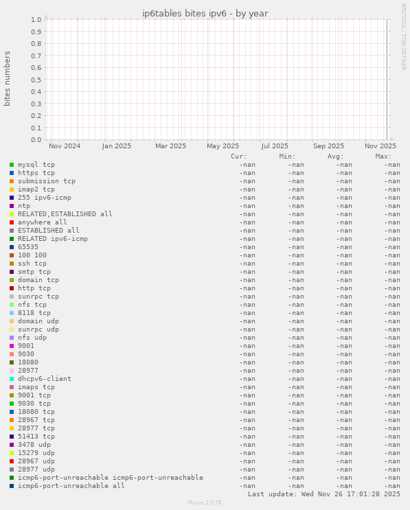
Task: Click the 'Jan 2025' x-axis label
Action: pos(117,146)
